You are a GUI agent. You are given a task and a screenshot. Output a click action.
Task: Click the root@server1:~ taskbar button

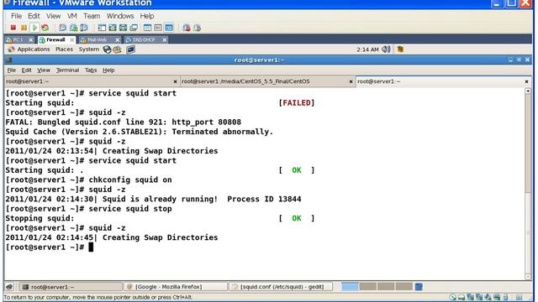(x=70, y=287)
